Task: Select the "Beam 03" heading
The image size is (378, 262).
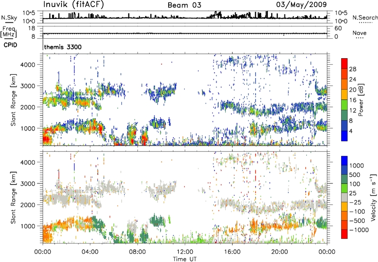Action: point(184,5)
